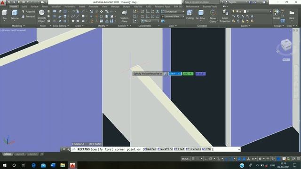
Task: Open the World UCS dropdown
Action: pos(150,21)
